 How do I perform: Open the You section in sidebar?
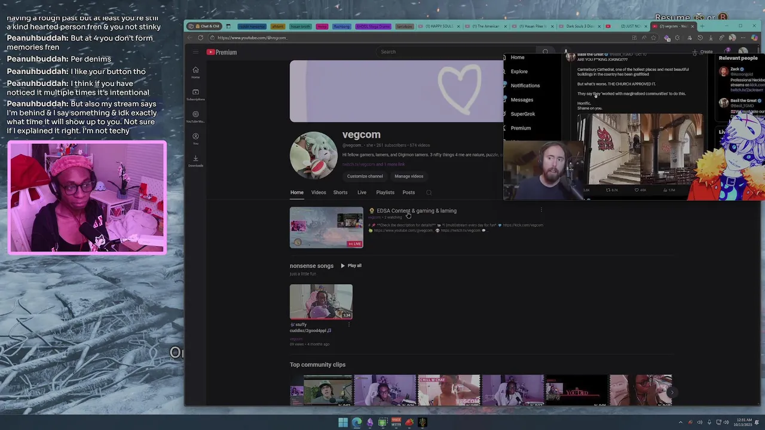coord(195,139)
